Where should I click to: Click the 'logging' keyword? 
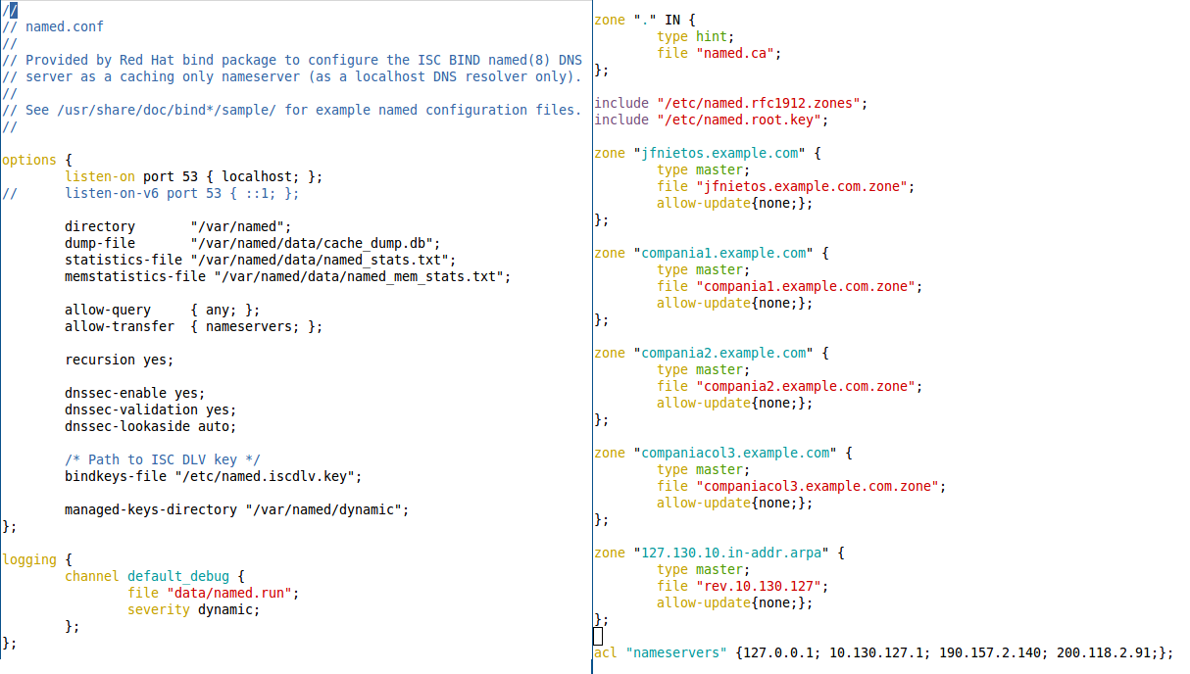click(28, 559)
